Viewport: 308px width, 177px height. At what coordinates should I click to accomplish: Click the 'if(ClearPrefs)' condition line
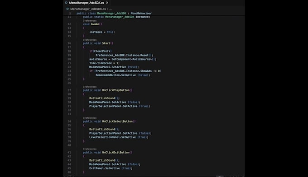click(x=101, y=51)
